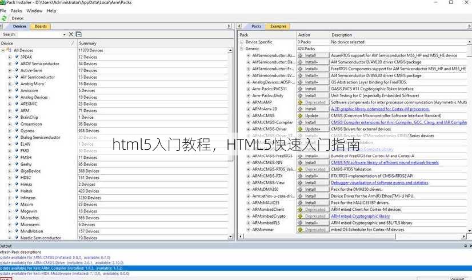Click Install for AlifSemiconductor::Az pack
The image size is (472, 280).
(x=313, y=55)
